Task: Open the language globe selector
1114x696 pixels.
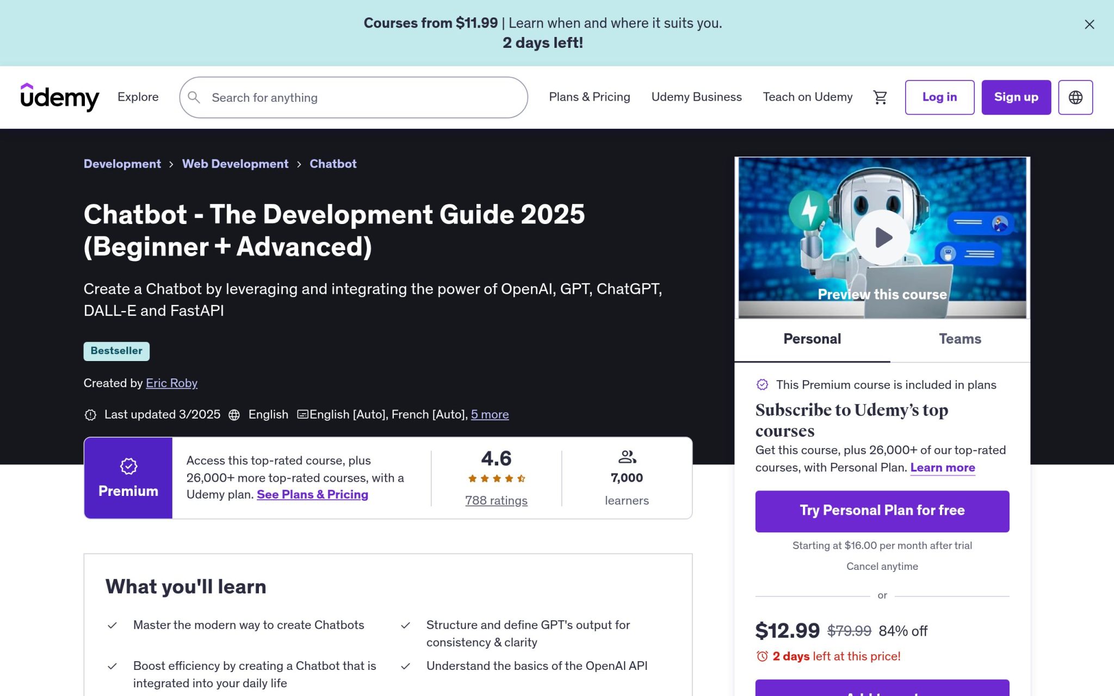Action: 1075,97
